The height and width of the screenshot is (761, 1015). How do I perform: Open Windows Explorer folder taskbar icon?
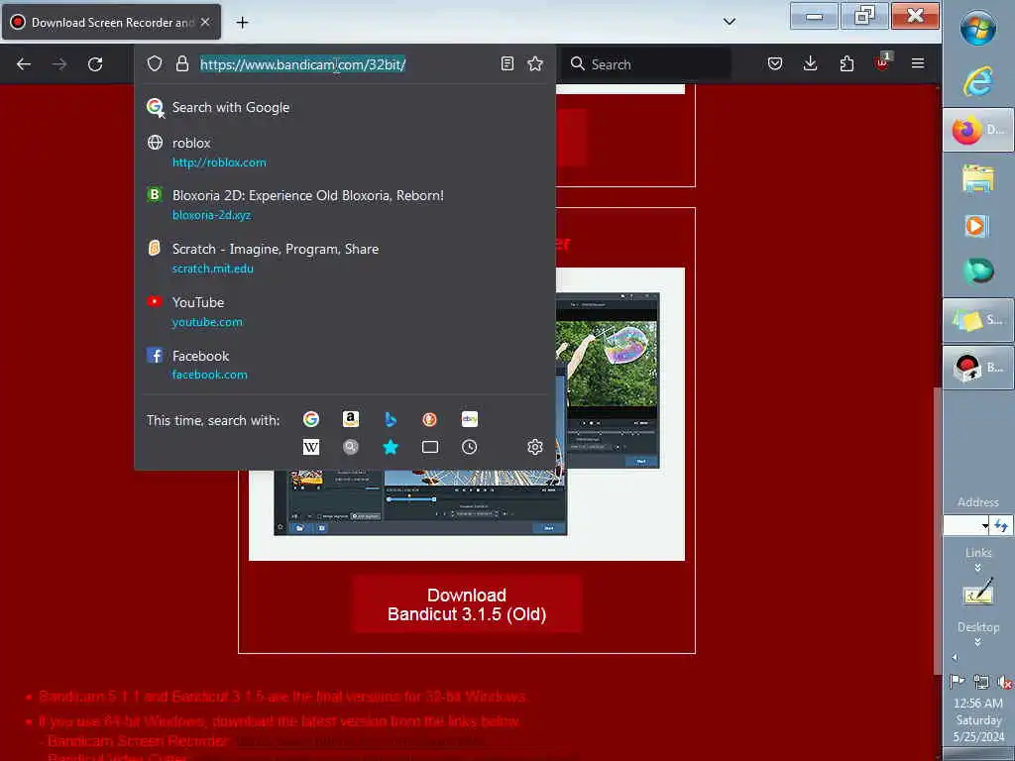[x=978, y=178]
